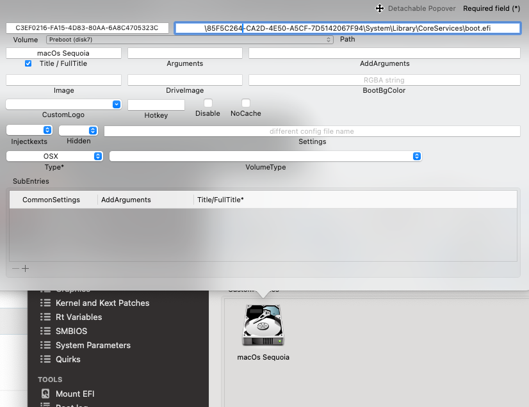Click the SubEntries AddArguments column header
This screenshot has height=407, width=529.
[x=126, y=200]
